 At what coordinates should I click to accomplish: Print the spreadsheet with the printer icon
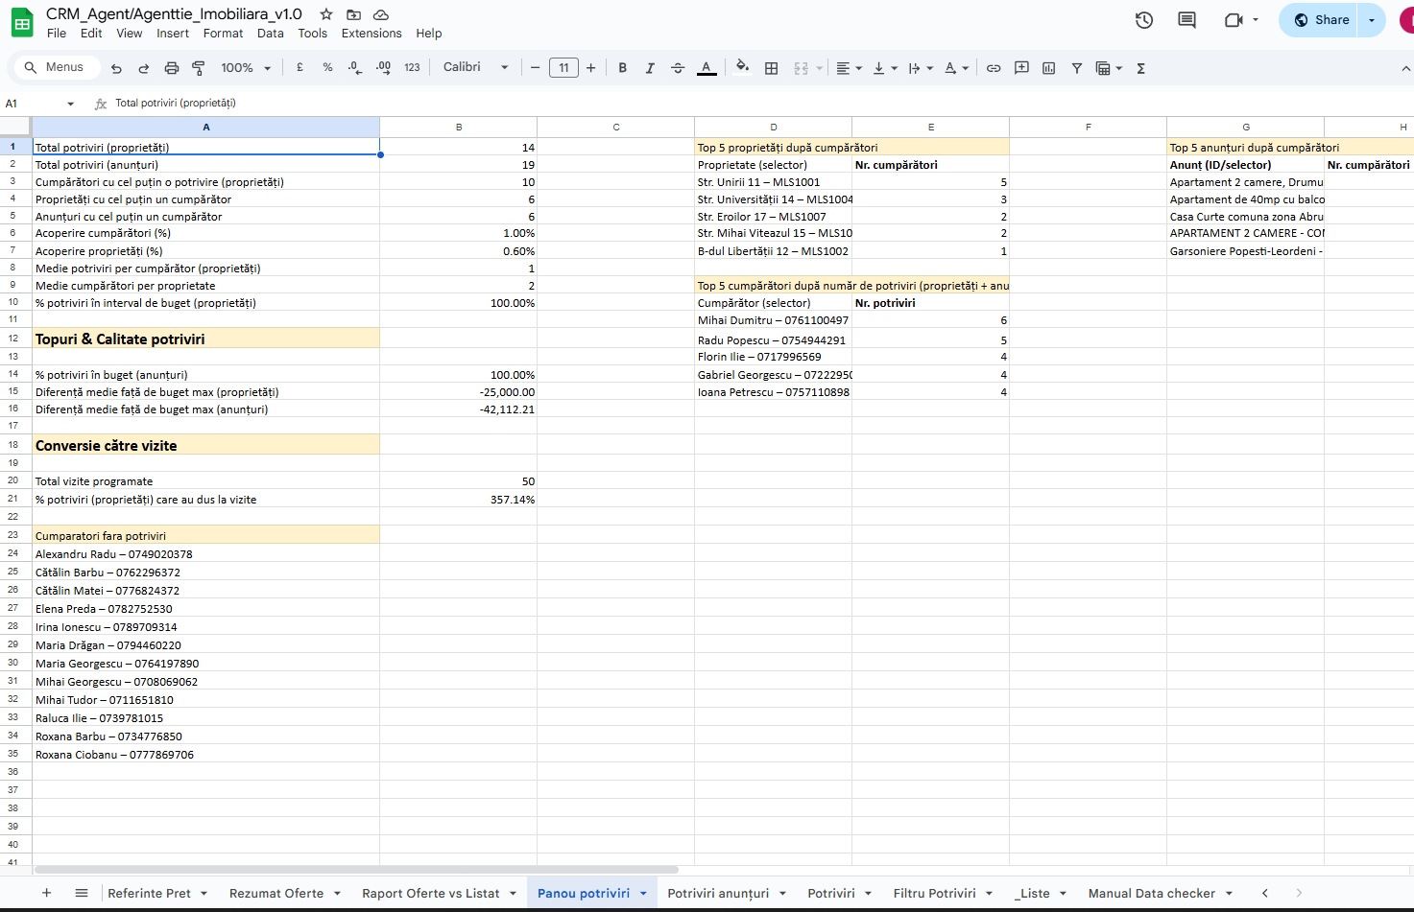[x=171, y=68]
